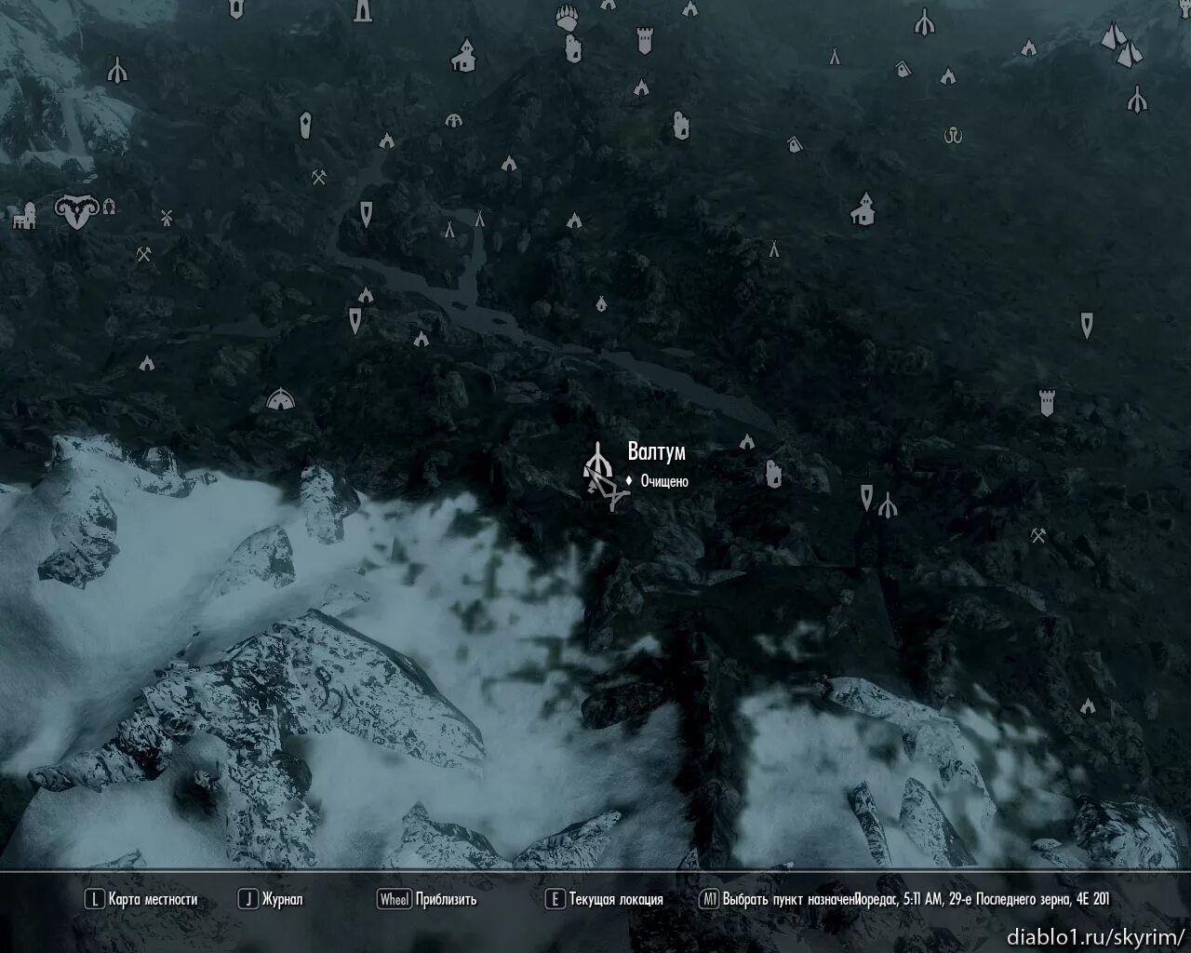The width and height of the screenshot is (1191, 953).
Task: Select Nordic ruin marker on snowy top-left ridge
Action: pyautogui.click(x=116, y=69)
